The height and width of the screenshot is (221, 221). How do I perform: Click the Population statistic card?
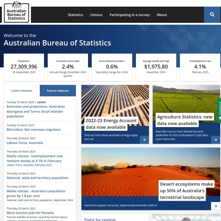tap(24, 67)
